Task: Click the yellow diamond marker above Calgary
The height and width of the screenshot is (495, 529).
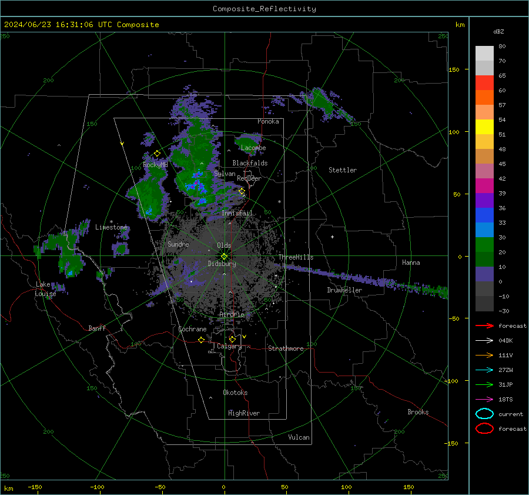Action: pos(232,339)
